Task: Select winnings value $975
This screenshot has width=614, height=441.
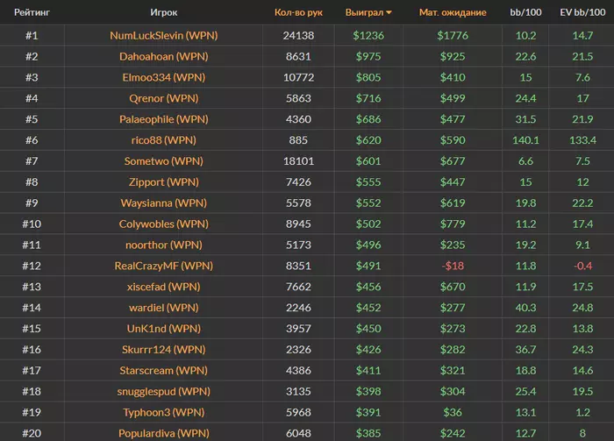Action: click(x=368, y=56)
